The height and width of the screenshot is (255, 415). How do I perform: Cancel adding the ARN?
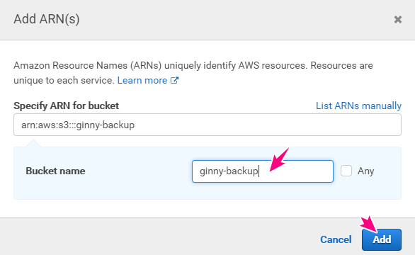point(336,239)
